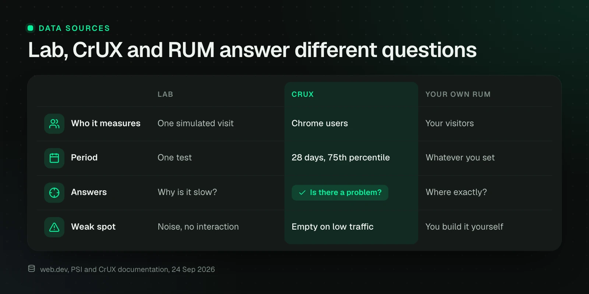Screen dimensions: 589x294
Task: Select the Is there a problem? pill
Action: click(340, 192)
